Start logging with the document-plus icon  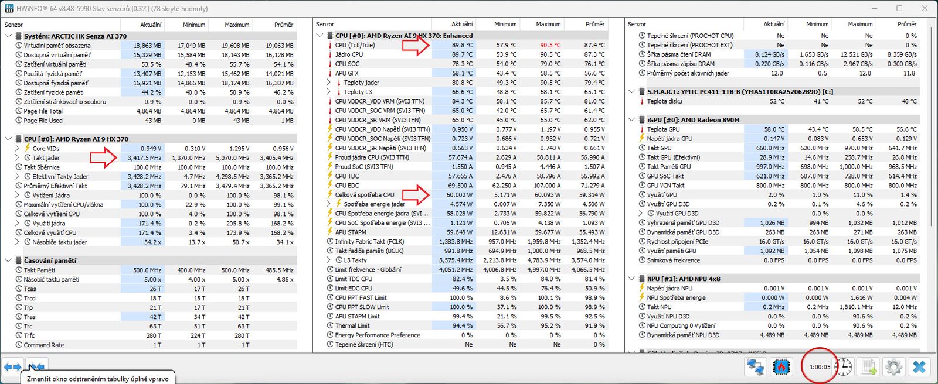coord(868,367)
